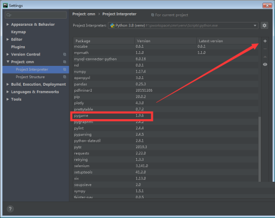Select Keymap in settings sidebar
The image size is (275, 218).
[18, 32]
